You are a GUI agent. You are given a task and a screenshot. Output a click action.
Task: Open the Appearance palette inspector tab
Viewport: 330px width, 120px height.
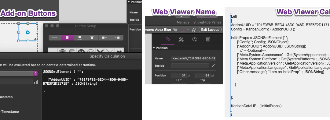[194, 39]
